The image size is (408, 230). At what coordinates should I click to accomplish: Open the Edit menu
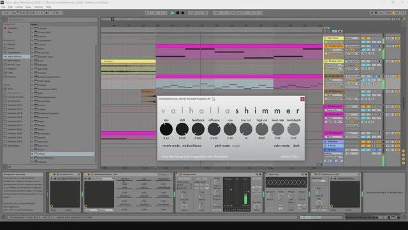pyautogui.click(x=10, y=7)
